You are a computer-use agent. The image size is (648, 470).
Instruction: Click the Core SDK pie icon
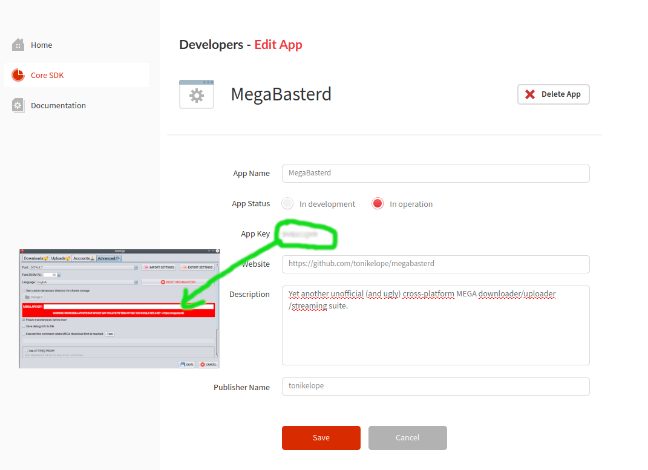[18, 75]
